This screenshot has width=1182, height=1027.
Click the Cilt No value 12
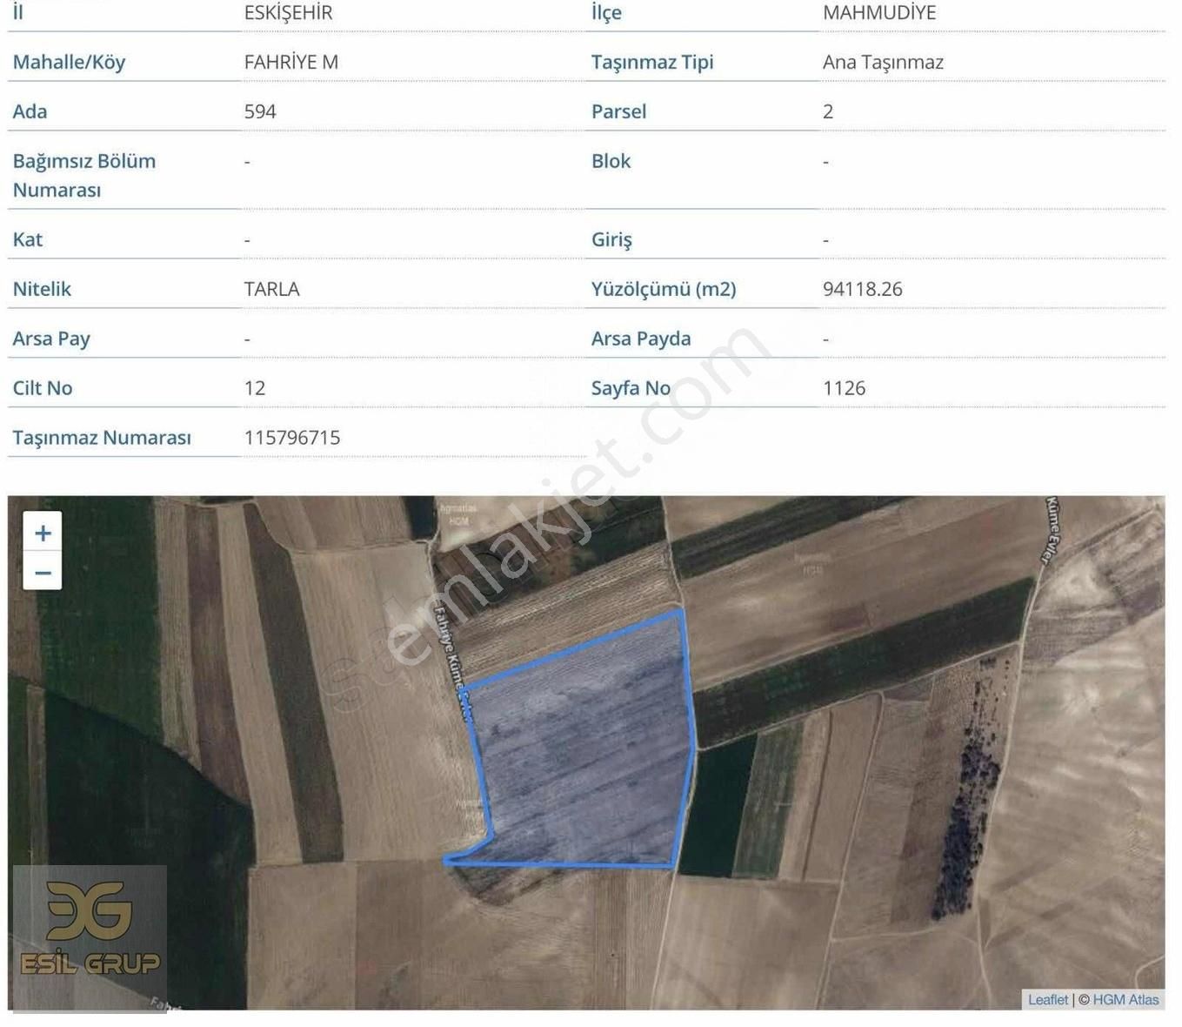254,388
